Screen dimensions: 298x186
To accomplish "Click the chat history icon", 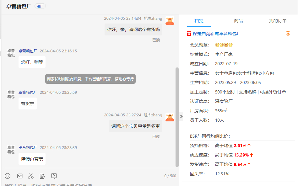I will point(54,176).
